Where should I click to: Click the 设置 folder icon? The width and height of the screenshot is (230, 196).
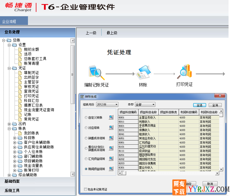point(15,45)
